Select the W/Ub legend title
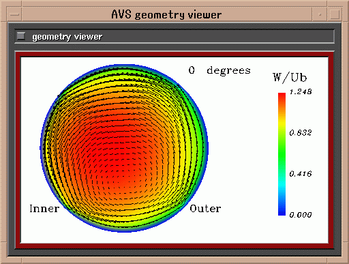The image size is (349, 264). click(x=290, y=77)
